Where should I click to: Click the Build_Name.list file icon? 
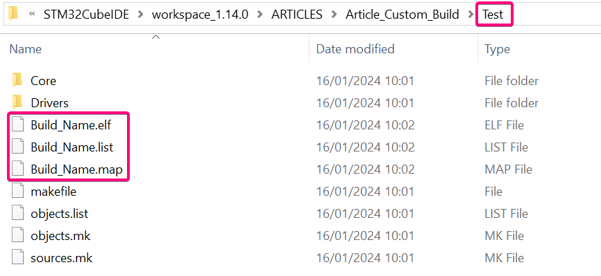pos(17,147)
